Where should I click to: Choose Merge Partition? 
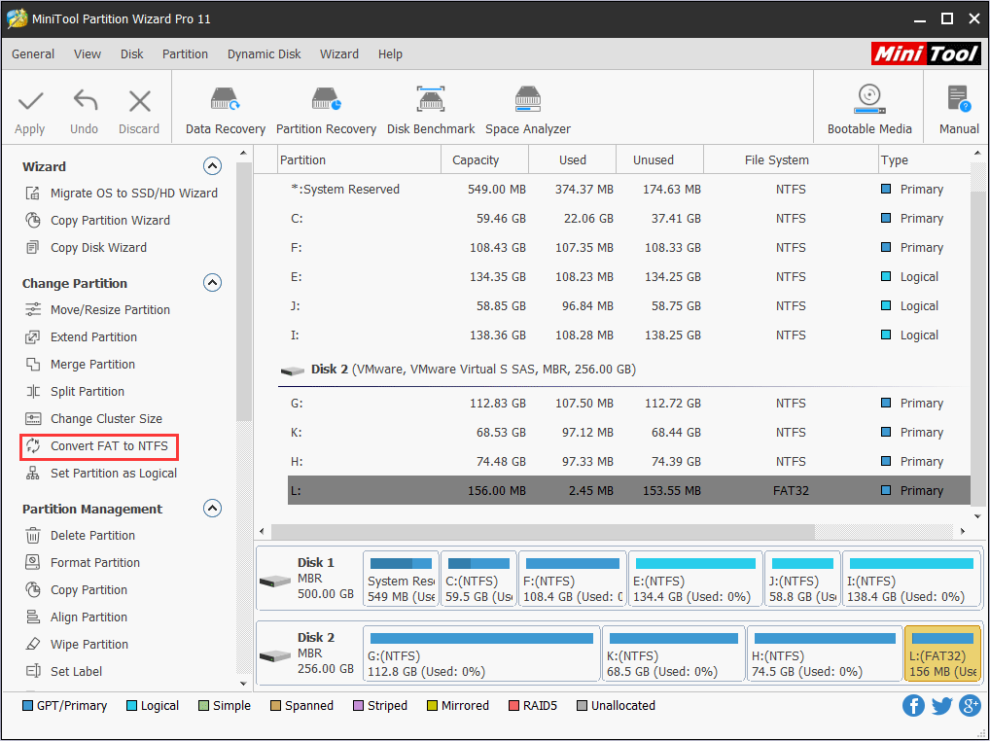click(80, 365)
